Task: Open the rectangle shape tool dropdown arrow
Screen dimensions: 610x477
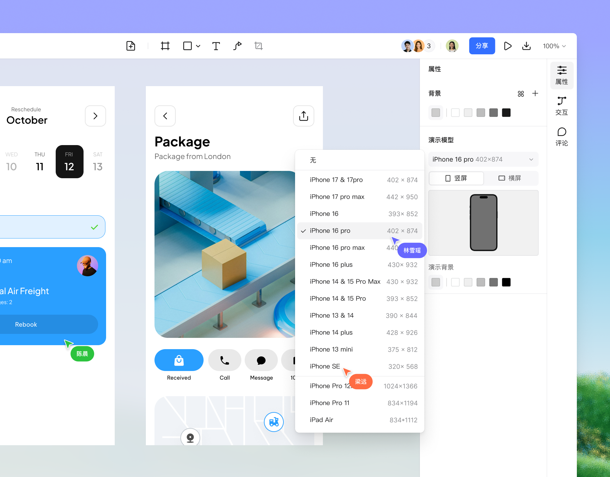Action: (198, 46)
